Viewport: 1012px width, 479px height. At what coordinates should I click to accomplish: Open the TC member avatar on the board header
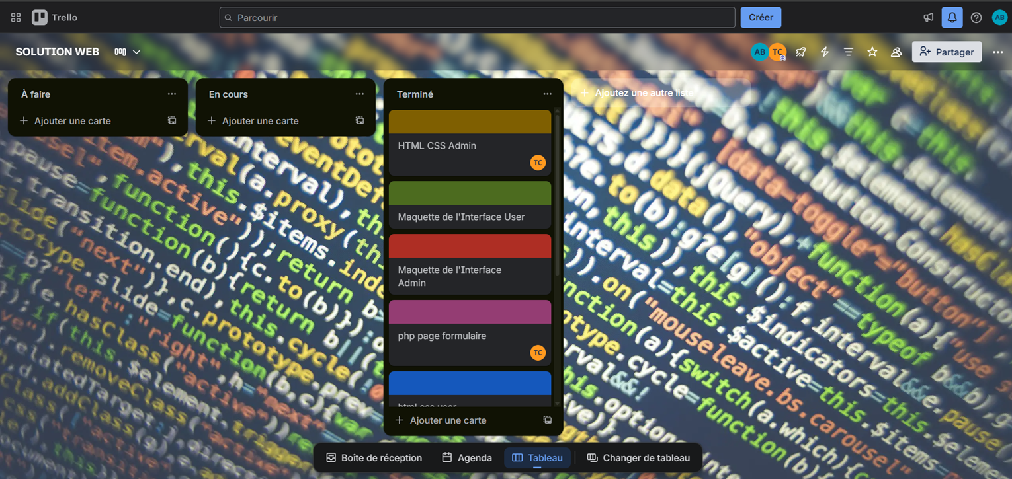coord(777,52)
